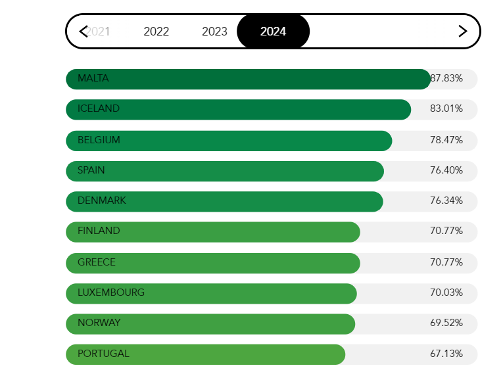Click the Malta bar
The image size is (503, 374).
[x=248, y=79]
